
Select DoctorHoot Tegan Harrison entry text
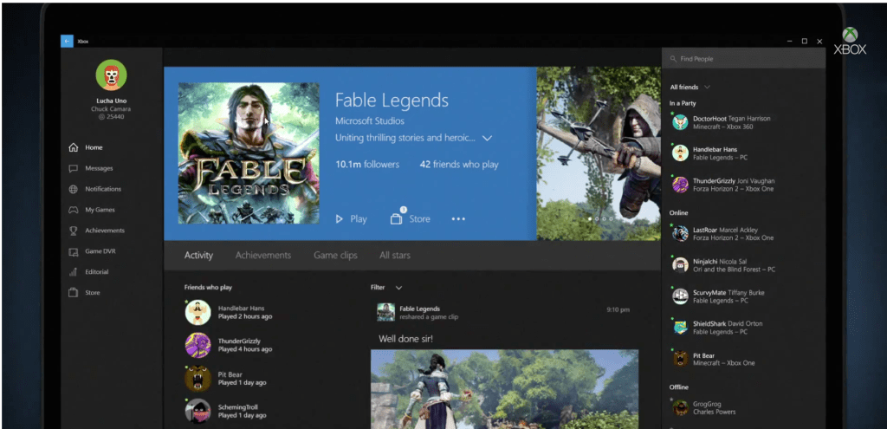[731, 123]
